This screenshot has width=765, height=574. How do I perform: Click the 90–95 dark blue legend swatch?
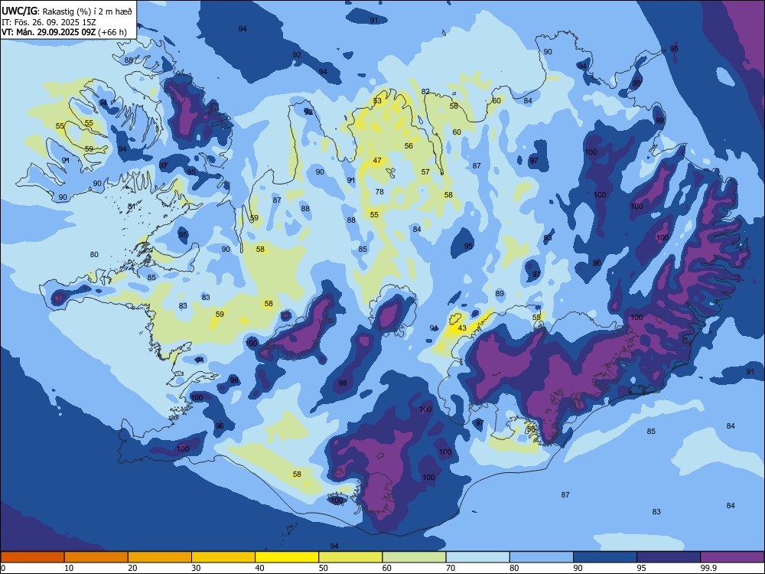tap(605, 557)
